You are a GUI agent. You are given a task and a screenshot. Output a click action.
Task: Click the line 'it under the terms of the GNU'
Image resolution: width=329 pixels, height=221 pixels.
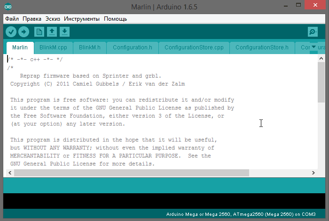click(x=122, y=108)
